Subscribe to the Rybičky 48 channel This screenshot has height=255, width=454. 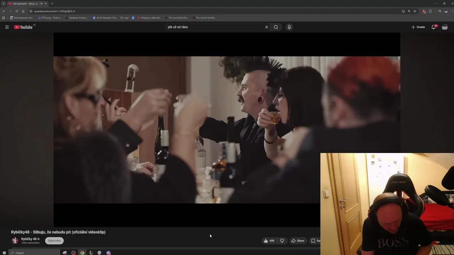(54, 241)
